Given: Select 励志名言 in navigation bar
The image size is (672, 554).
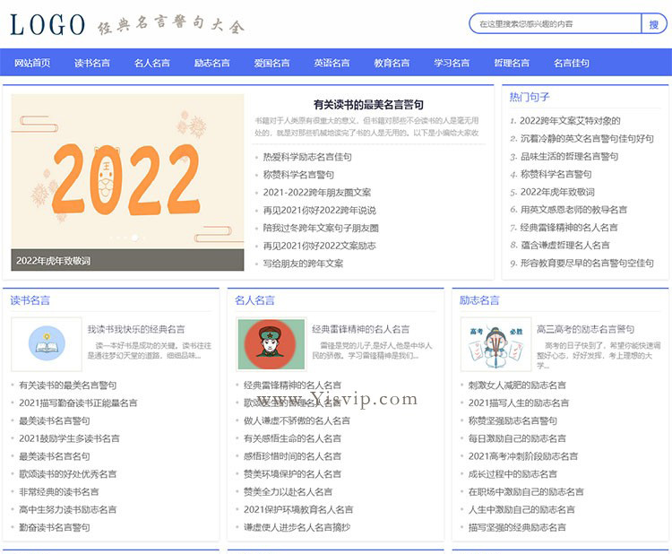Looking at the screenshot, I should pos(211,63).
